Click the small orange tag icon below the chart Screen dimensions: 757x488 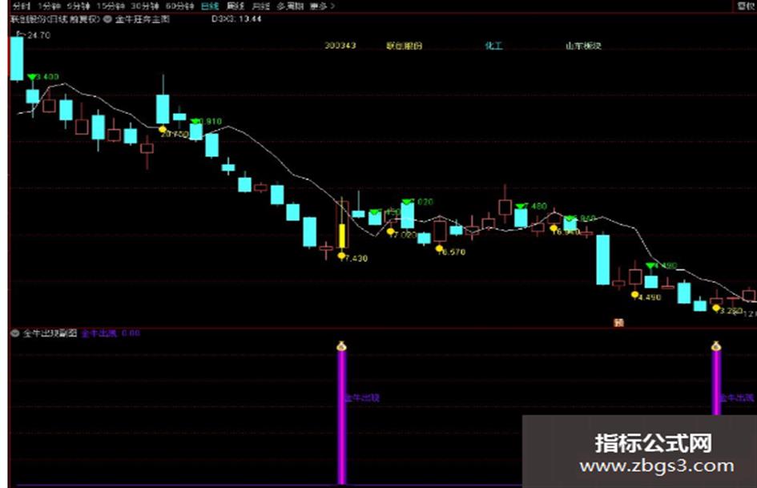point(618,322)
